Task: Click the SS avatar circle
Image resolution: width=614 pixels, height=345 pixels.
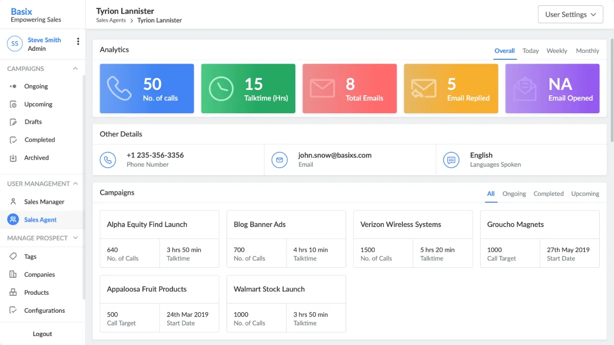Action: pyautogui.click(x=15, y=44)
